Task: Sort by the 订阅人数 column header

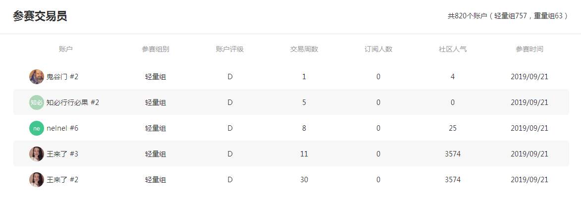Action: click(x=378, y=49)
